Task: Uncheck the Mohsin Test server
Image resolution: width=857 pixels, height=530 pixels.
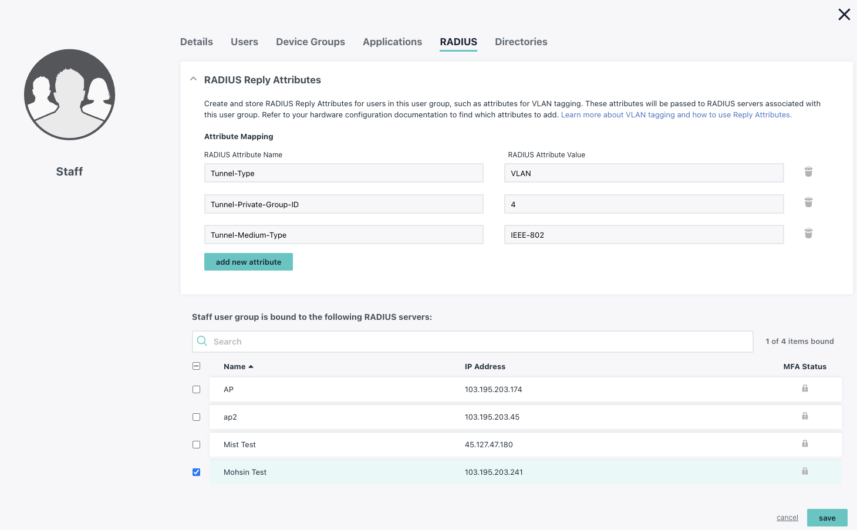Action: coord(197,472)
